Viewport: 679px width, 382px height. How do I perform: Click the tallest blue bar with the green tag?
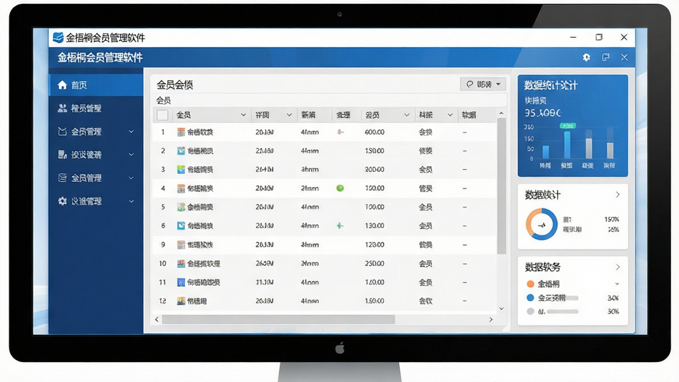tap(567, 145)
